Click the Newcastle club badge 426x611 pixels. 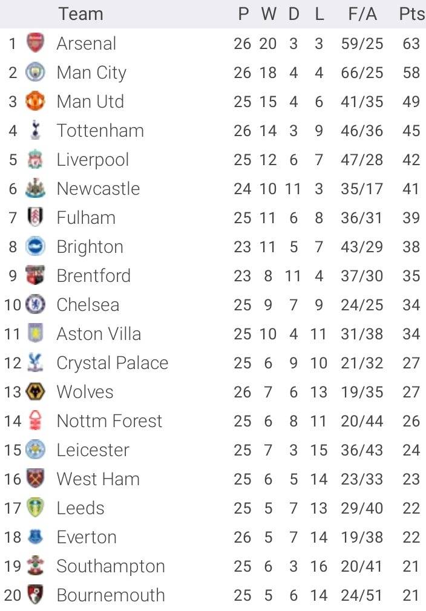pyautogui.click(x=35, y=189)
